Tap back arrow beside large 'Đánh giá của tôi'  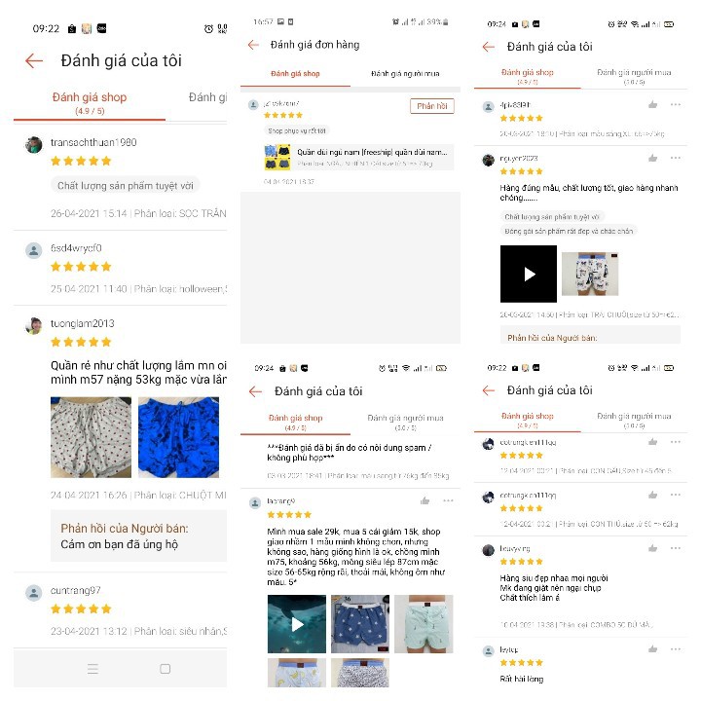click(34, 60)
